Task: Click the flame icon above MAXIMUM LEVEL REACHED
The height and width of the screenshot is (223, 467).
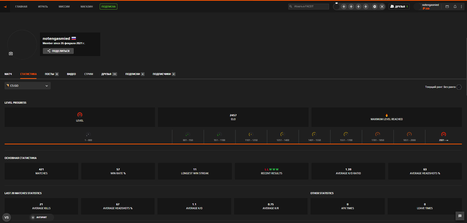Action: point(387,115)
